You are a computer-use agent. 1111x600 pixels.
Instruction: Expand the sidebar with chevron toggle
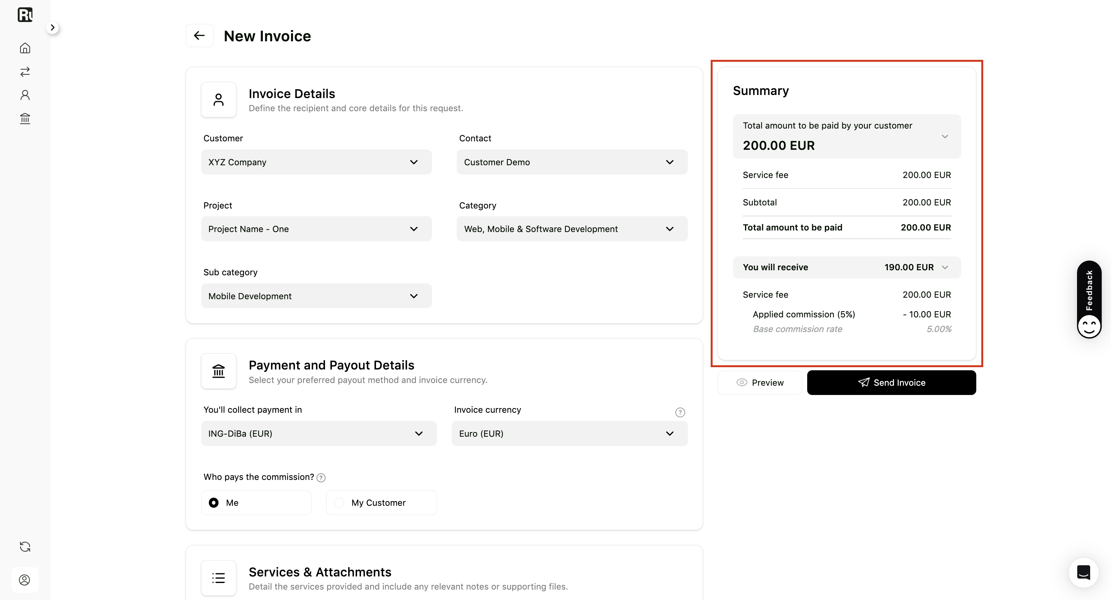52,27
